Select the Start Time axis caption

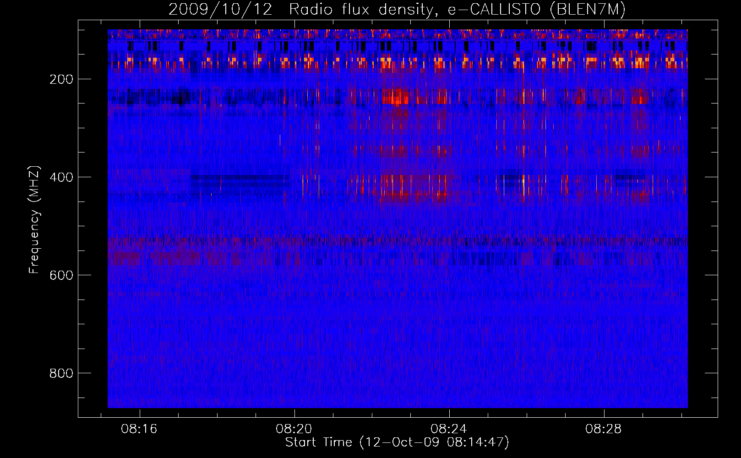tap(397, 442)
